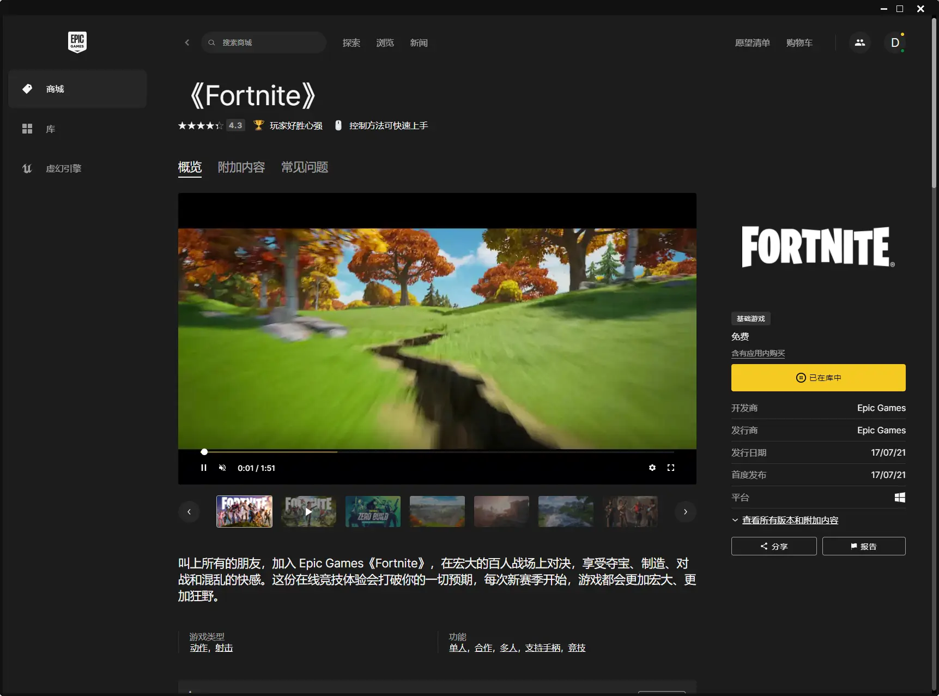Click the 基础游戏 tag
The height and width of the screenshot is (696, 939).
[750, 318]
